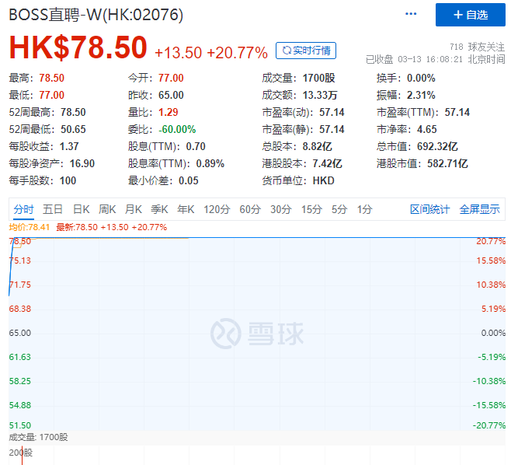Open the 月K chart tab
Screen dimensions: 511x465
pyautogui.click(x=134, y=209)
